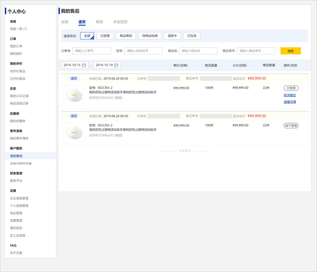Click the 商品名 search field
This screenshot has height=272, width=317.
[x=198, y=51]
